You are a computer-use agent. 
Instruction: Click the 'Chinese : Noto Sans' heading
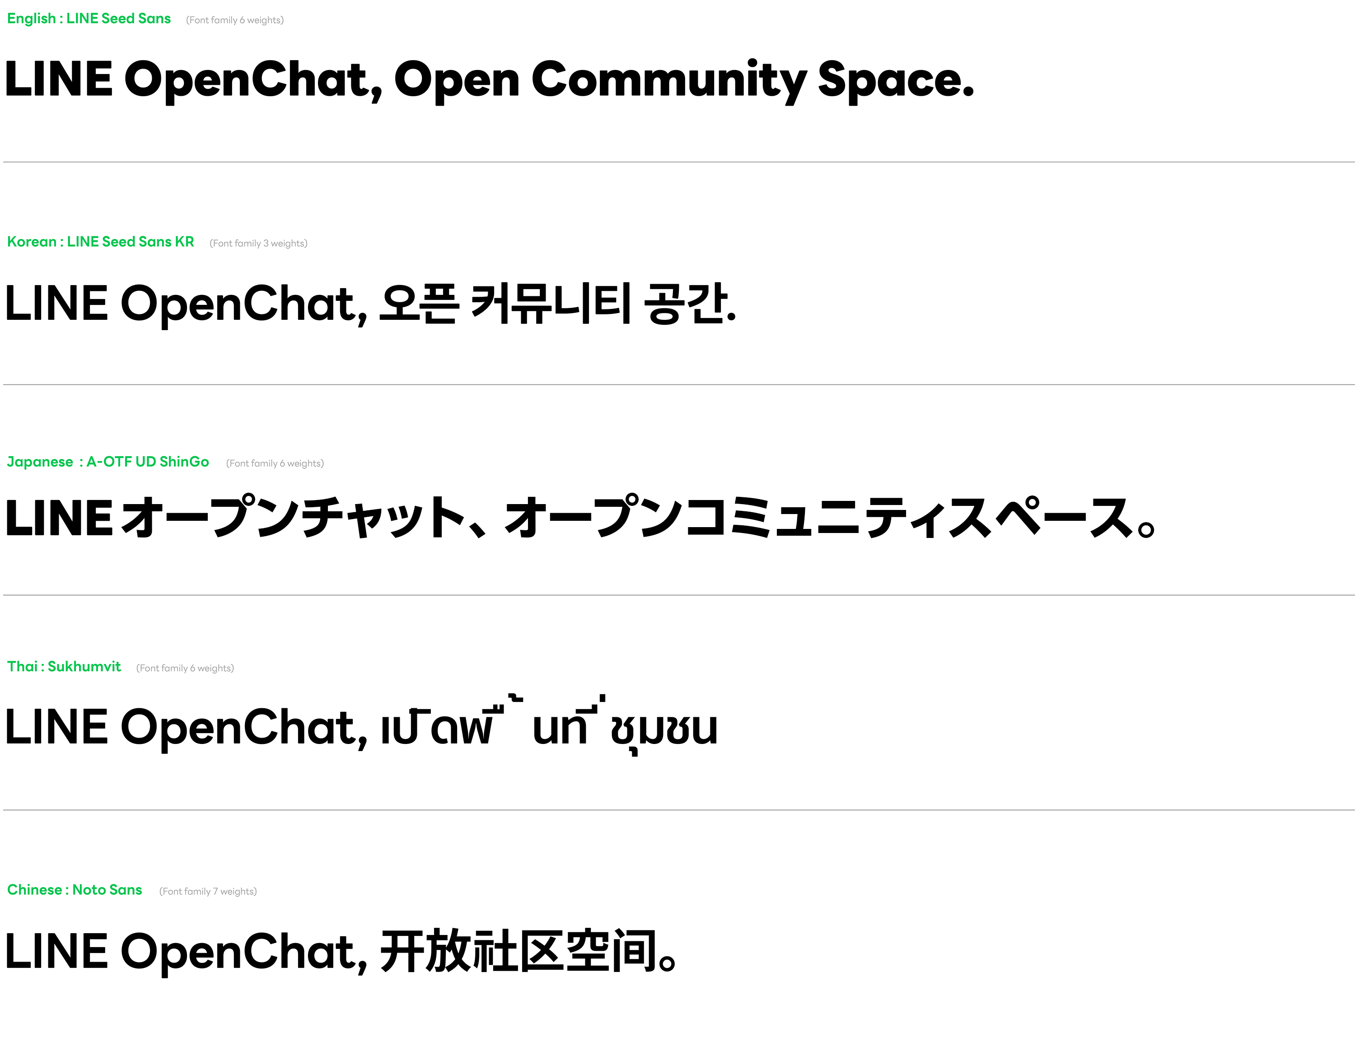pos(75,890)
